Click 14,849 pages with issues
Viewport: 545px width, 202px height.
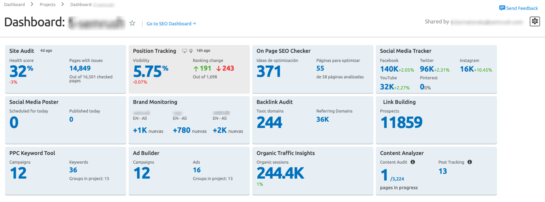pos(80,68)
